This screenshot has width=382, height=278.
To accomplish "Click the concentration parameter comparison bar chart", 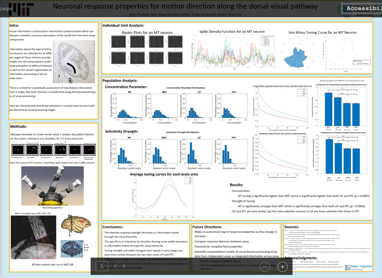I will click(342, 108).
